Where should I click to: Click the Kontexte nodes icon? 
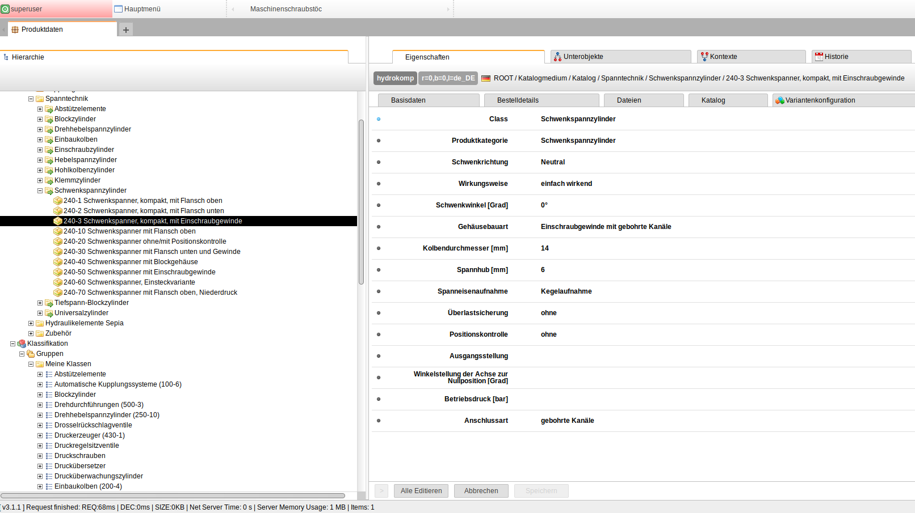pyautogui.click(x=704, y=56)
